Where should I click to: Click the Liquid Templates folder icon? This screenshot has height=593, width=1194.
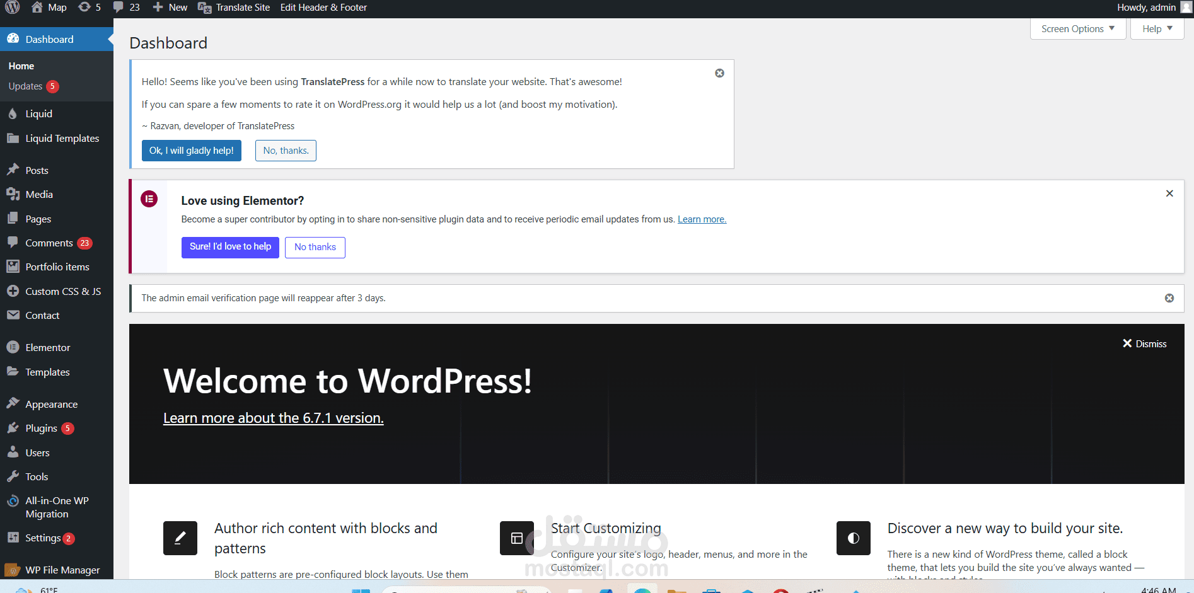click(13, 138)
